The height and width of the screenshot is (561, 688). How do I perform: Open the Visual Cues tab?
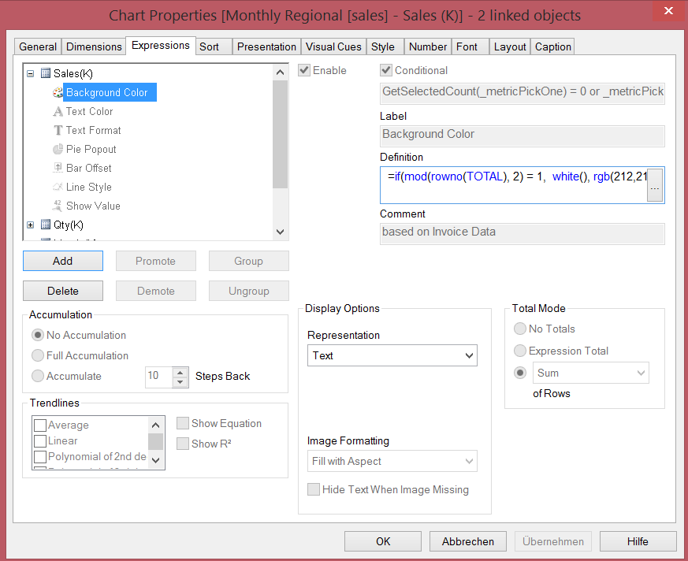click(x=333, y=46)
